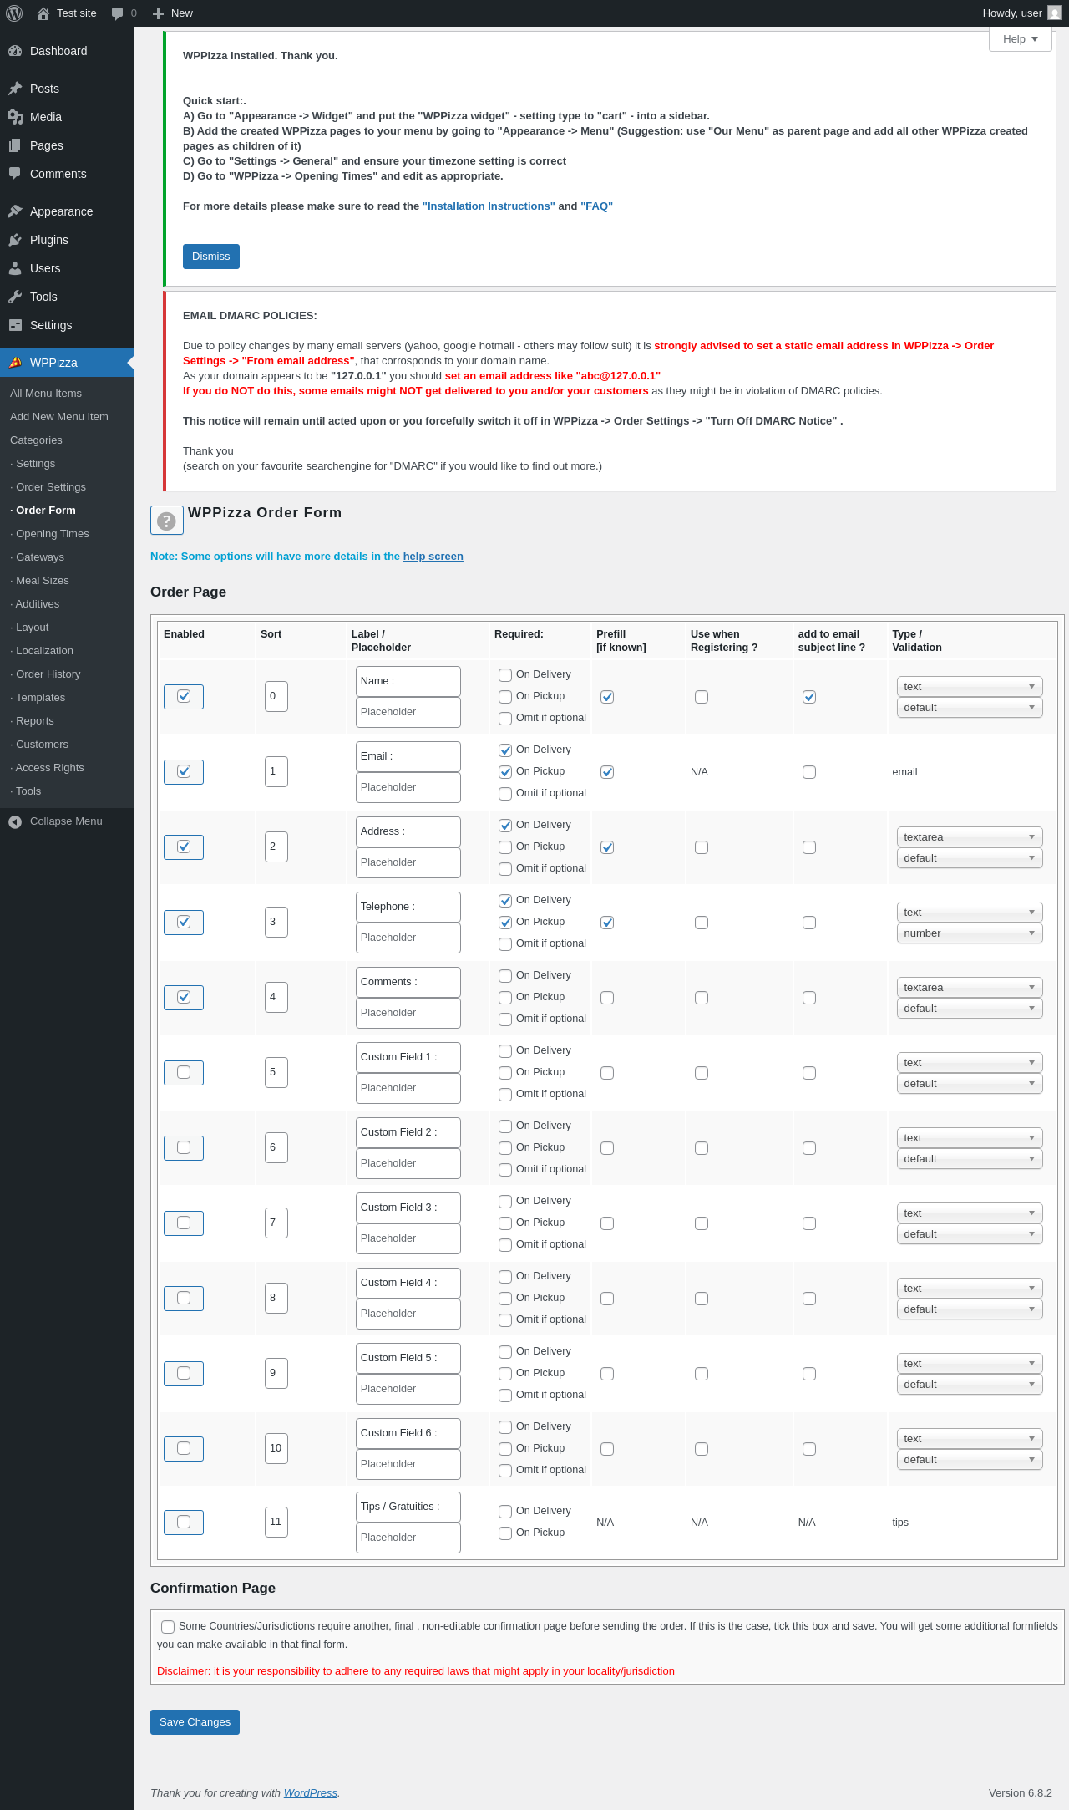The width and height of the screenshot is (1069, 1810).
Task: Tick the Confirmation Page checkbox
Action: pos(168,1626)
